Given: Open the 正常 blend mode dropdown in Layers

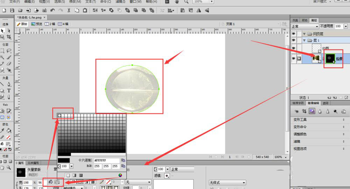Looking at the screenshot, I should pyautogui.click(x=304, y=26).
